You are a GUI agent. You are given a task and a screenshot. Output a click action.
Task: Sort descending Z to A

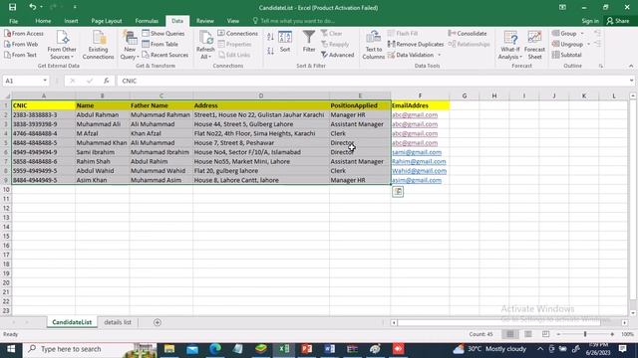270,51
